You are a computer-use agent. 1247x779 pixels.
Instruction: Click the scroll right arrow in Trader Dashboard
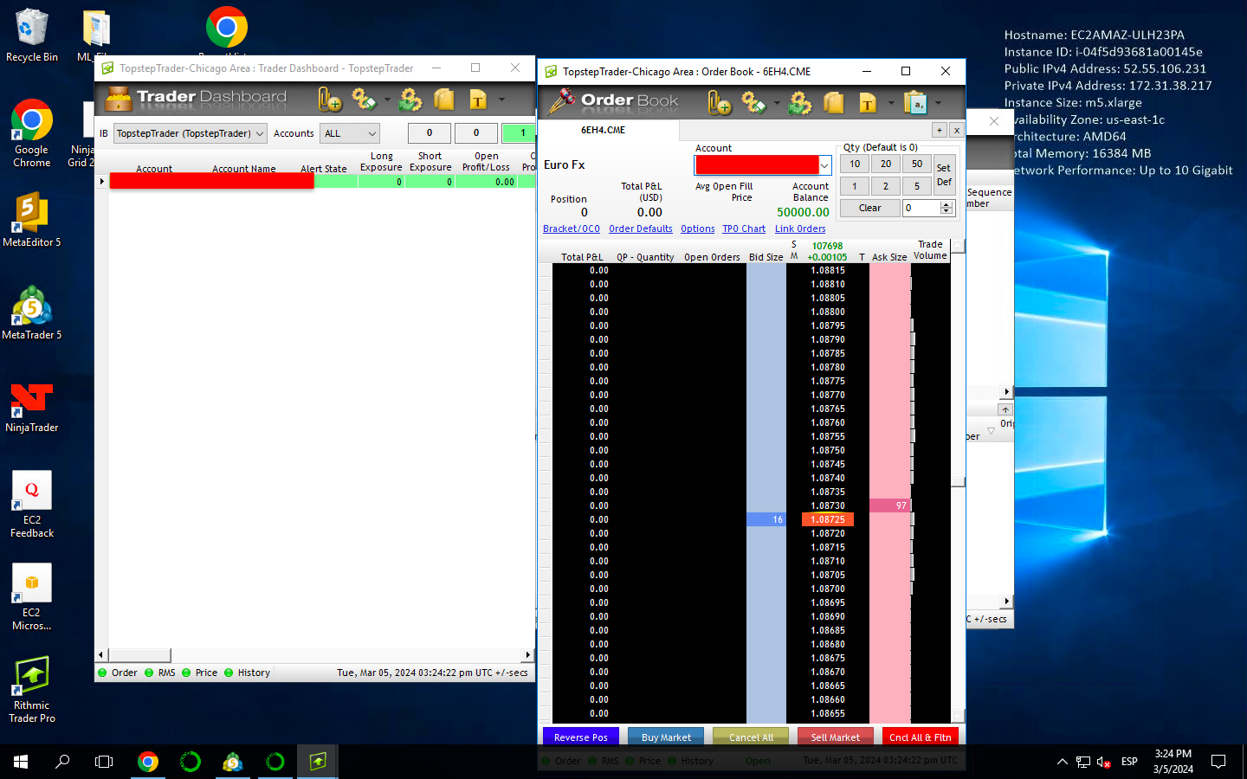point(528,655)
